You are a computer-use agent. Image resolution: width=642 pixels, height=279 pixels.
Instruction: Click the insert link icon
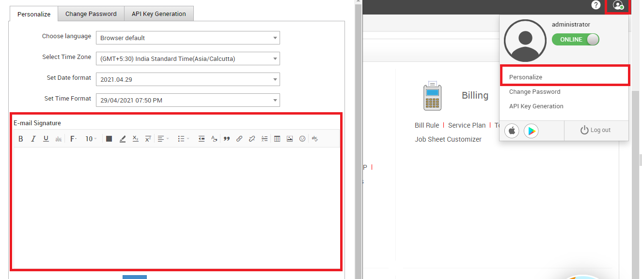click(239, 139)
